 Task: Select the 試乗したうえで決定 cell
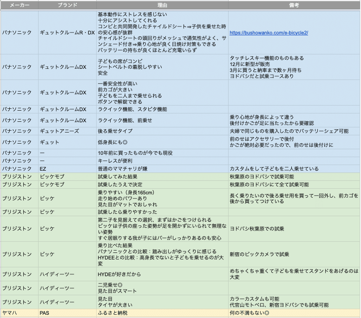coord(162,185)
